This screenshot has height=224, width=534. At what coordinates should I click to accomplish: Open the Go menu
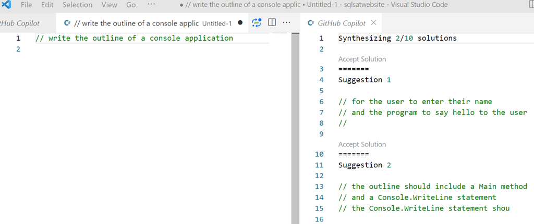point(131,5)
